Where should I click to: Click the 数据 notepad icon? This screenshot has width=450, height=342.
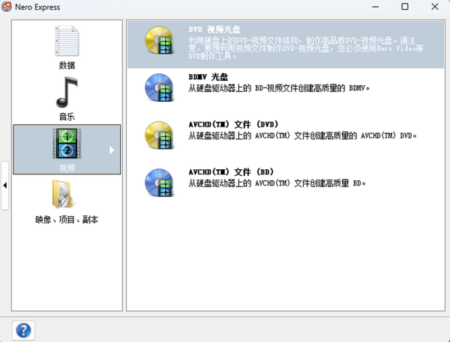coord(67,40)
